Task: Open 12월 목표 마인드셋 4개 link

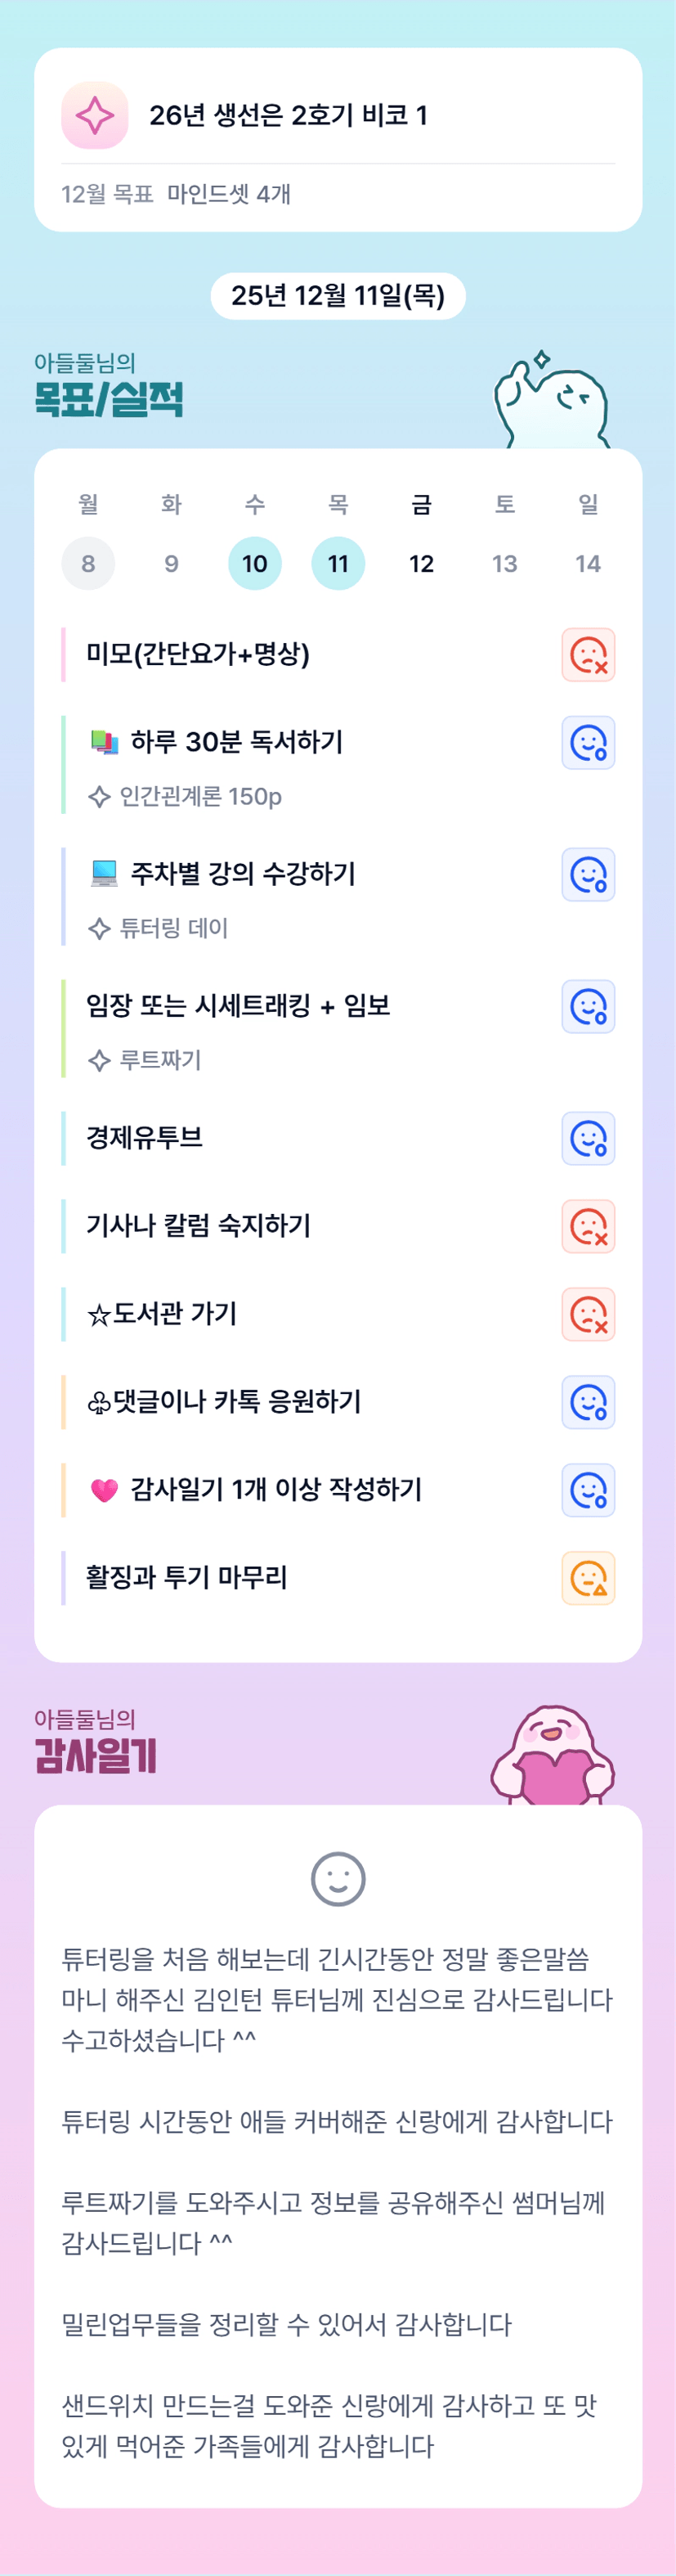Action: (176, 194)
